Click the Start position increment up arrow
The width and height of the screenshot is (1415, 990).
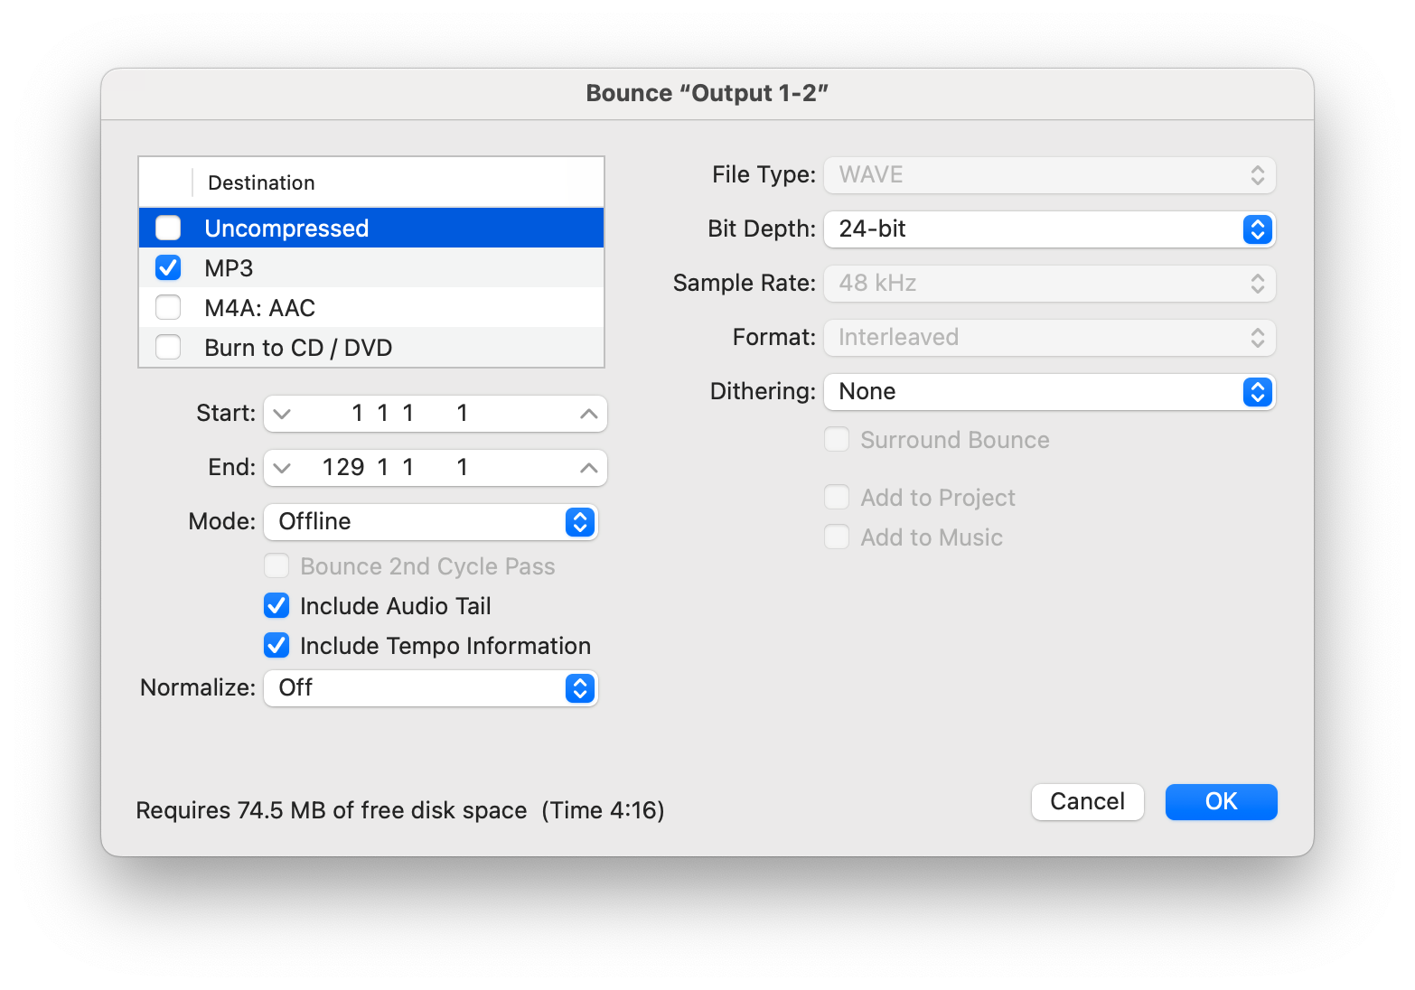(x=588, y=414)
